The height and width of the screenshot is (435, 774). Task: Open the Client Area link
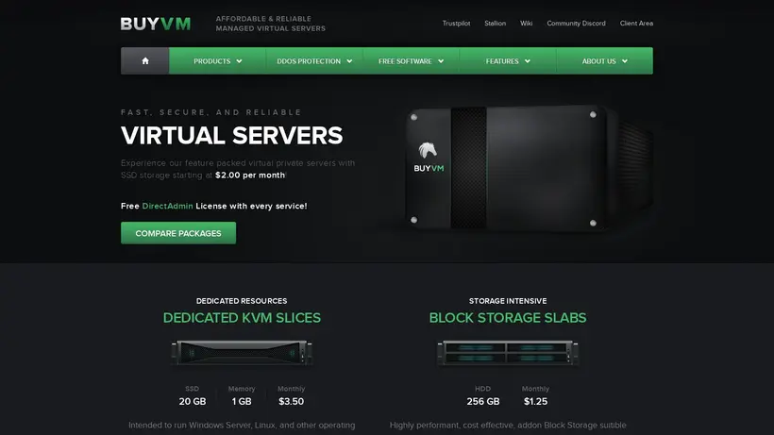(636, 24)
